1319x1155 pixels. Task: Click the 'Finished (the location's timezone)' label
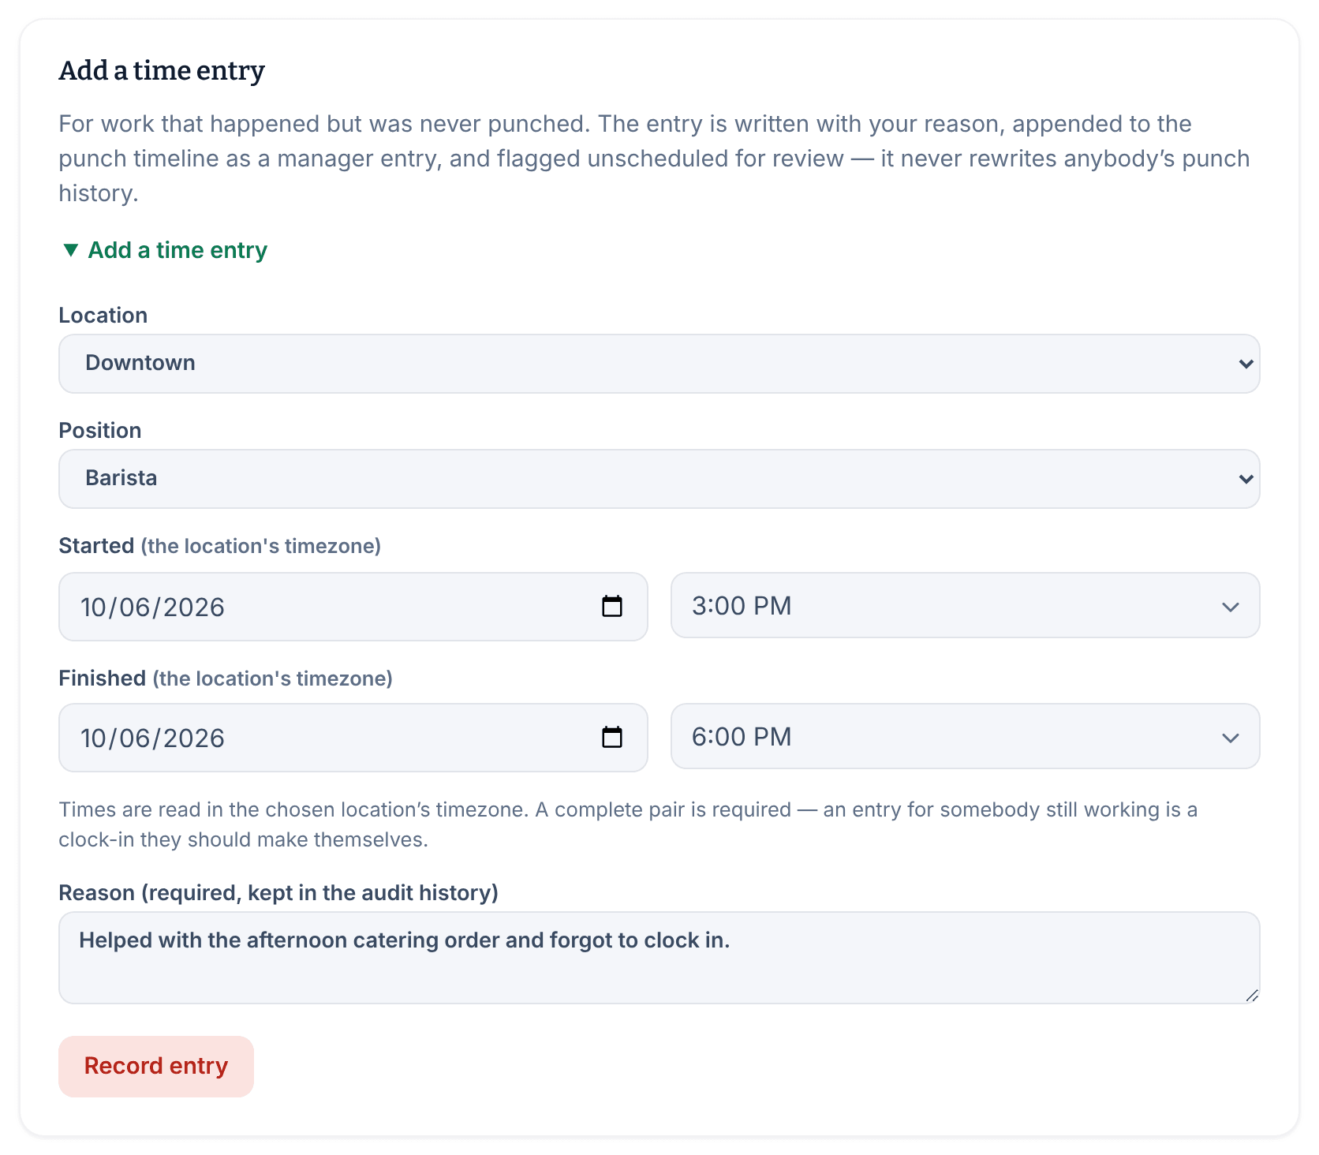click(226, 678)
